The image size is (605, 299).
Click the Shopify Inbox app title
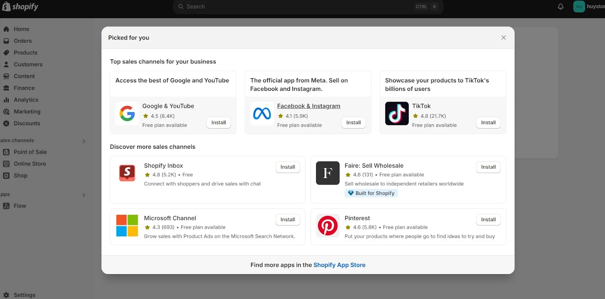[x=163, y=166]
